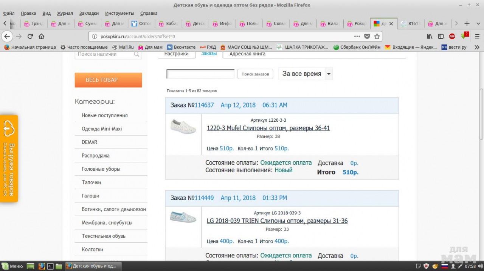The image size is (484, 271).
Task: Bookmark this page with the star icon
Action: tap(377, 37)
